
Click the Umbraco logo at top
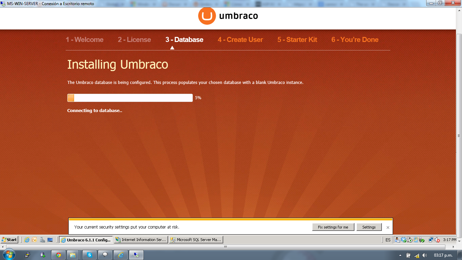click(228, 16)
